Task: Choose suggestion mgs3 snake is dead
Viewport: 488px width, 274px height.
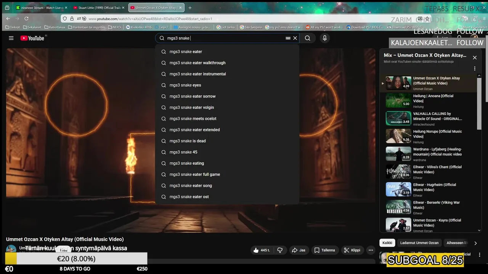Action: point(227,141)
